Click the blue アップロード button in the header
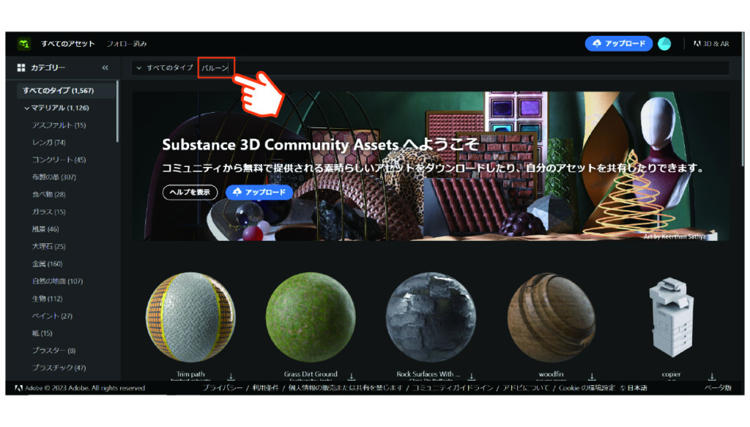 click(619, 43)
